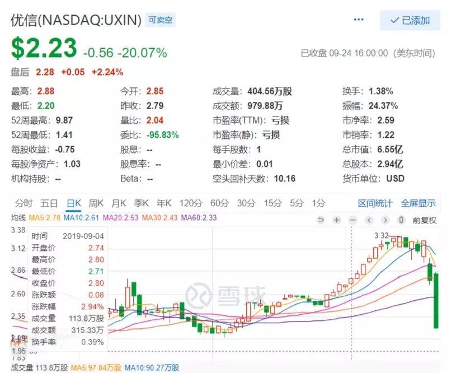Toggle the candlestick chart style icon
This screenshot has width=451, height=373.
coord(401,220)
